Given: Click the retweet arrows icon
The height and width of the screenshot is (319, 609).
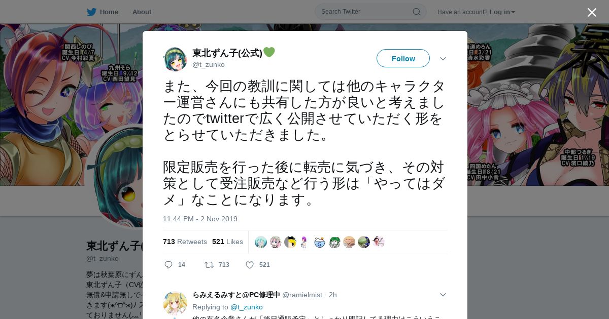Looking at the screenshot, I should (x=209, y=265).
